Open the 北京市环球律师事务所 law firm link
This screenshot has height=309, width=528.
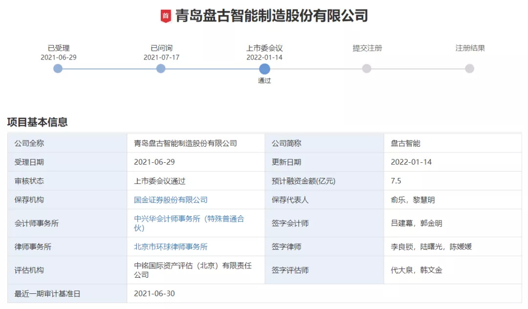(x=171, y=246)
